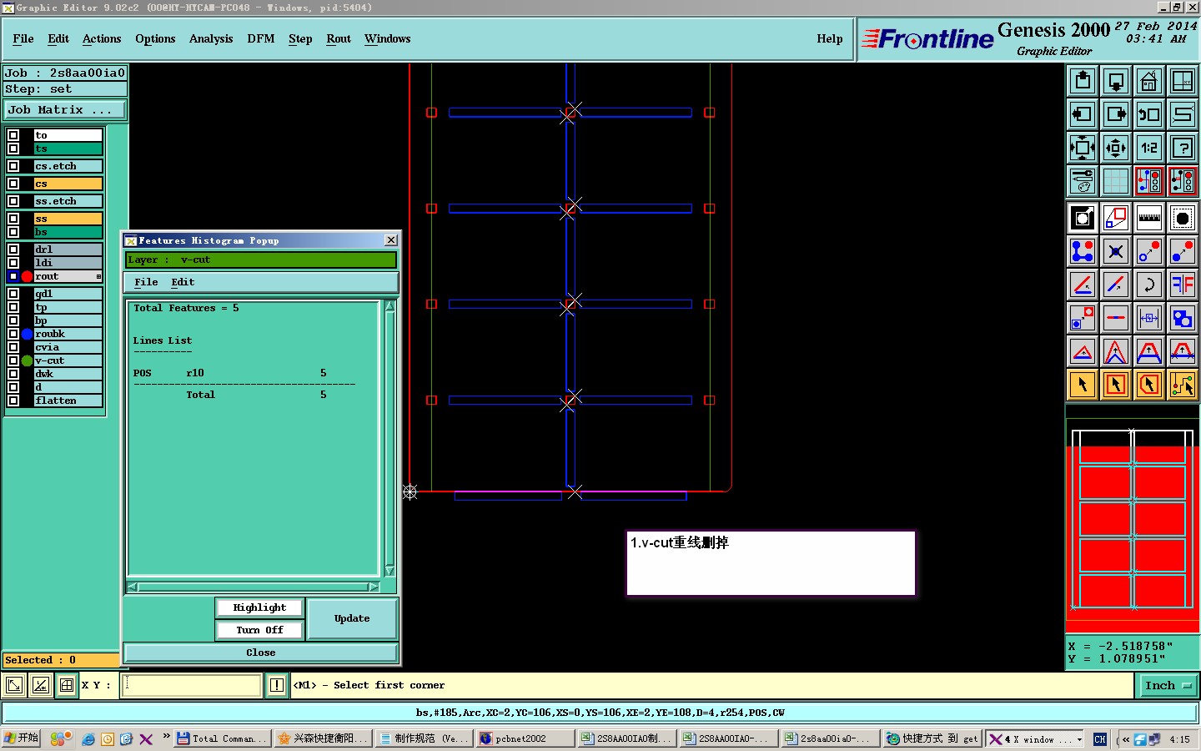The width and height of the screenshot is (1201, 751).
Task: Select the bs layer name
Action: [68, 232]
